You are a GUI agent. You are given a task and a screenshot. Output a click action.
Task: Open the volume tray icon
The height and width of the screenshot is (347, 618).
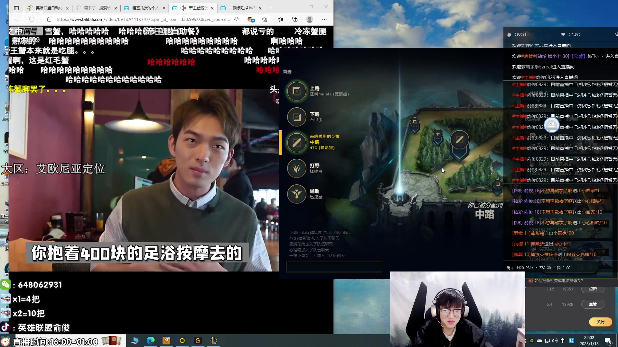[x=555, y=341]
